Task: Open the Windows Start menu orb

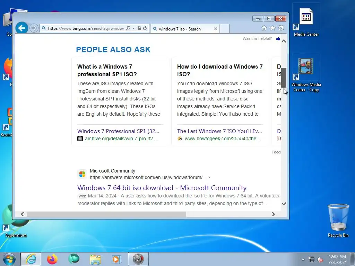Action: (x=9, y=259)
